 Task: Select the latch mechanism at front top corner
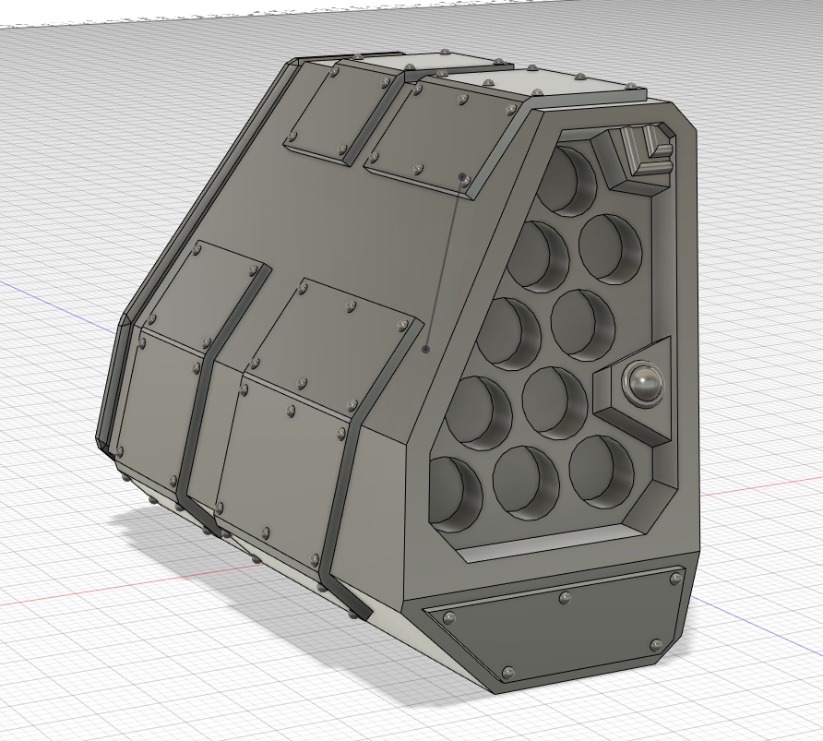pyautogui.click(x=634, y=159)
